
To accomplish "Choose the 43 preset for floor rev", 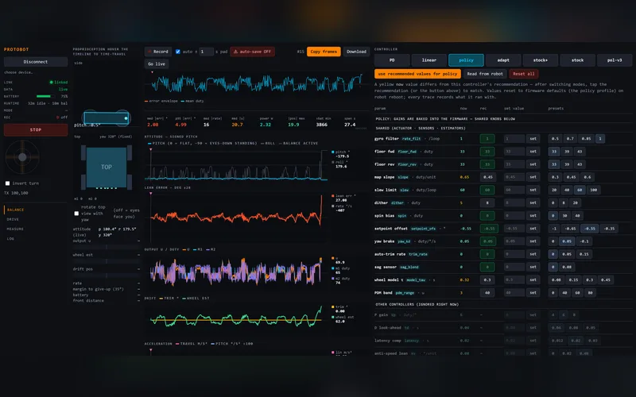I will click(580, 164).
